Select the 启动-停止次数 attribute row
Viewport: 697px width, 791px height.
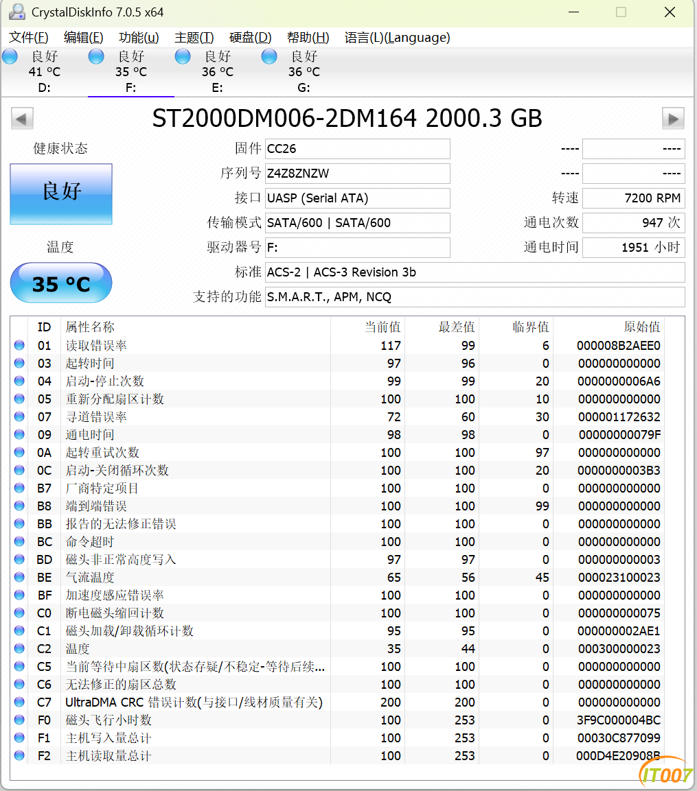(337, 381)
